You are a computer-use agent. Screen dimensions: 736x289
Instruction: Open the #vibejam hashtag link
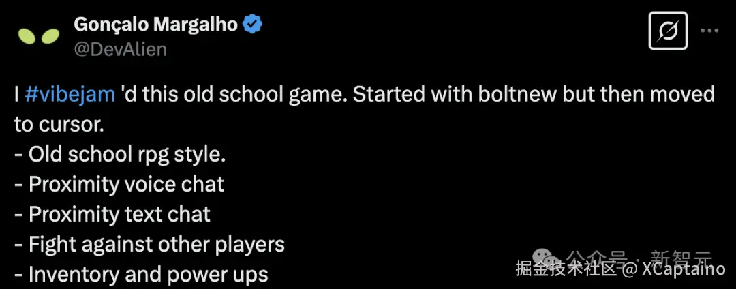[70, 94]
